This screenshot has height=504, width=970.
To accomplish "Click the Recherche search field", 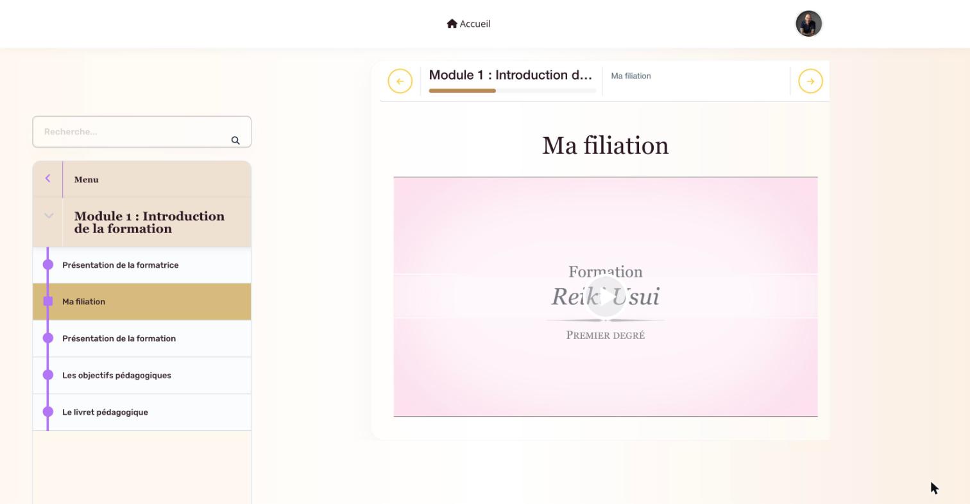I will coord(142,132).
